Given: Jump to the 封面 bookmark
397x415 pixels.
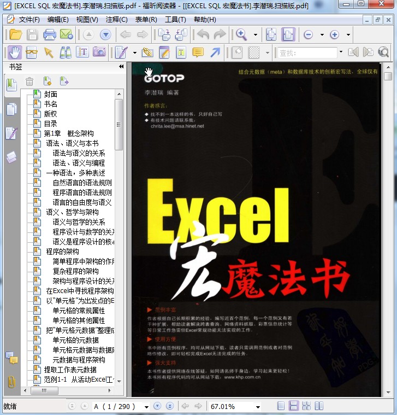Looking at the screenshot, I should click(50, 94).
